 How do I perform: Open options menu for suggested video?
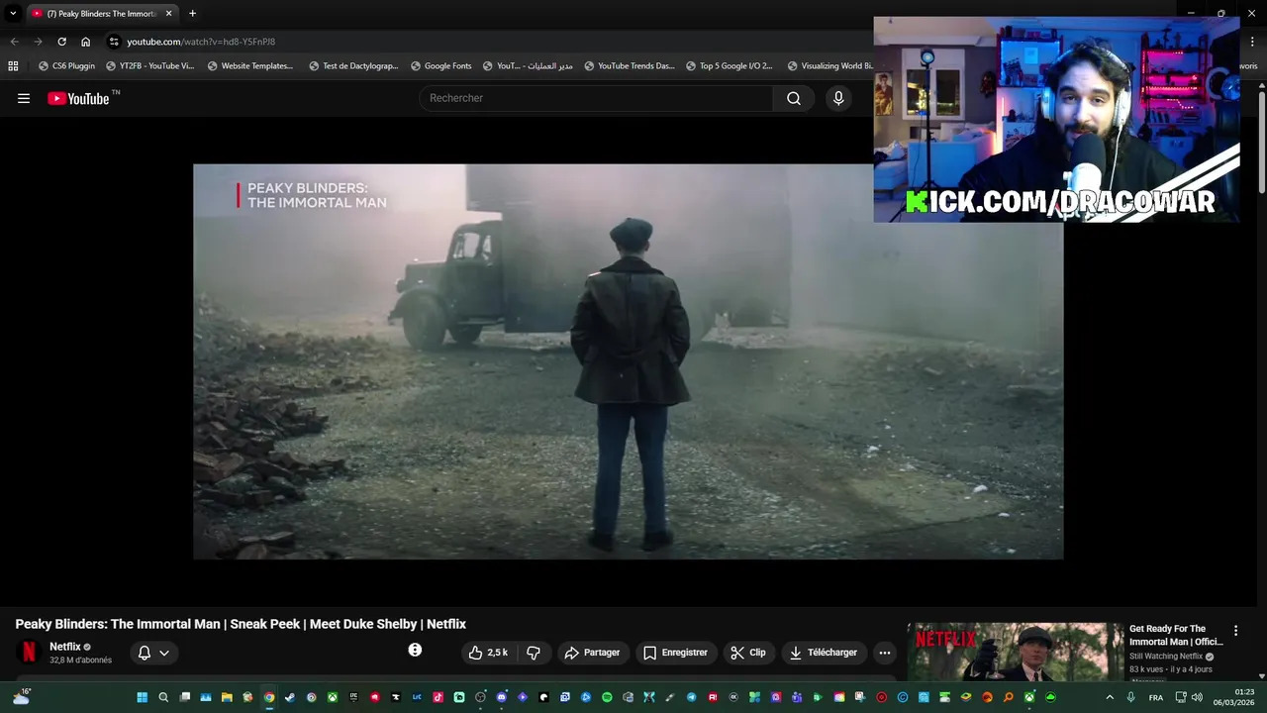[x=1235, y=631]
